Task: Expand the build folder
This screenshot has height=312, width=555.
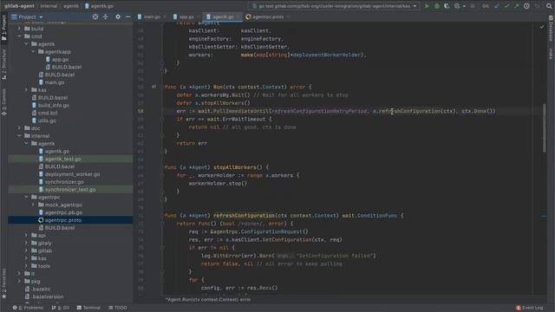Action: [x=19, y=29]
